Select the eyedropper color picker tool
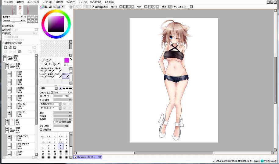This screenshot has width=279, height=164. [x=58, y=64]
